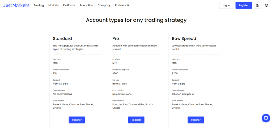The height and width of the screenshot is (129, 272).
Task: Open the Platforms menu
Action: point(69,5)
